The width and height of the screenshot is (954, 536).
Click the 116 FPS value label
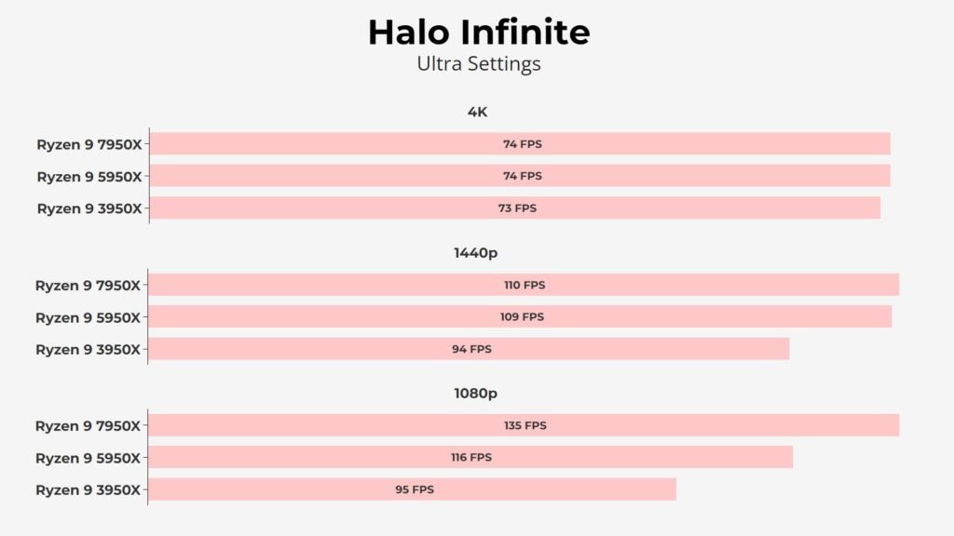470,457
